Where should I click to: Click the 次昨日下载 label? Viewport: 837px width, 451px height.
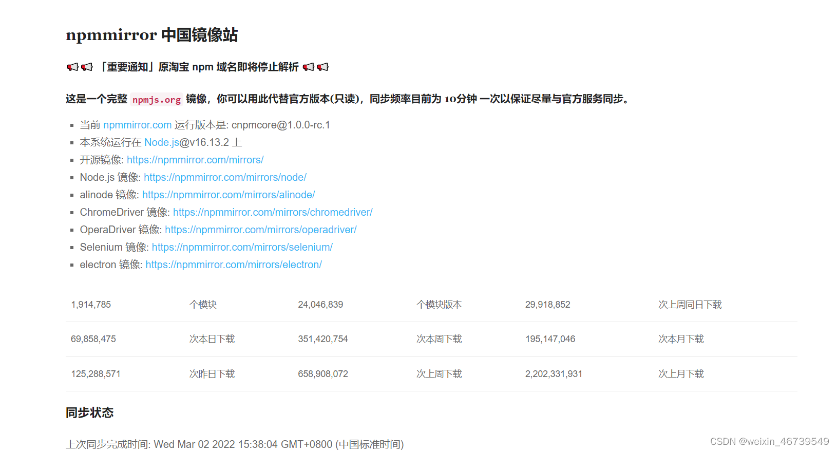212,374
